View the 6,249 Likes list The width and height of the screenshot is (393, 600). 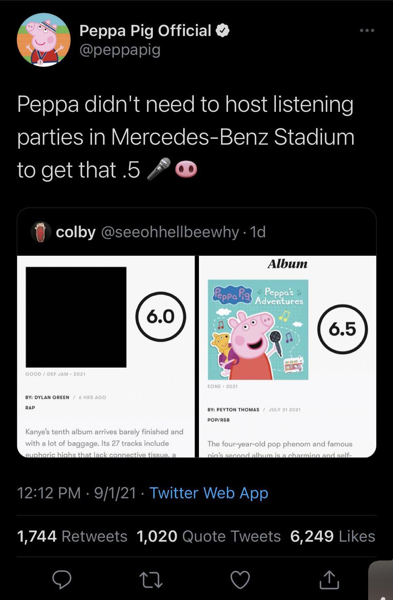point(332,536)
